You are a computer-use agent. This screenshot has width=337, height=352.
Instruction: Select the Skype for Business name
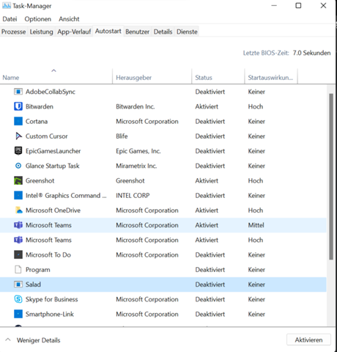pos(51,299)
